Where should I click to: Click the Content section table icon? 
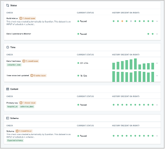tap(8, 89)
